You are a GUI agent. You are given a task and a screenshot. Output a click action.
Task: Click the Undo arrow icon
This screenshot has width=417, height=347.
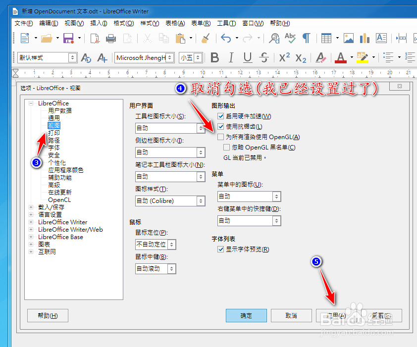point(226,38)
